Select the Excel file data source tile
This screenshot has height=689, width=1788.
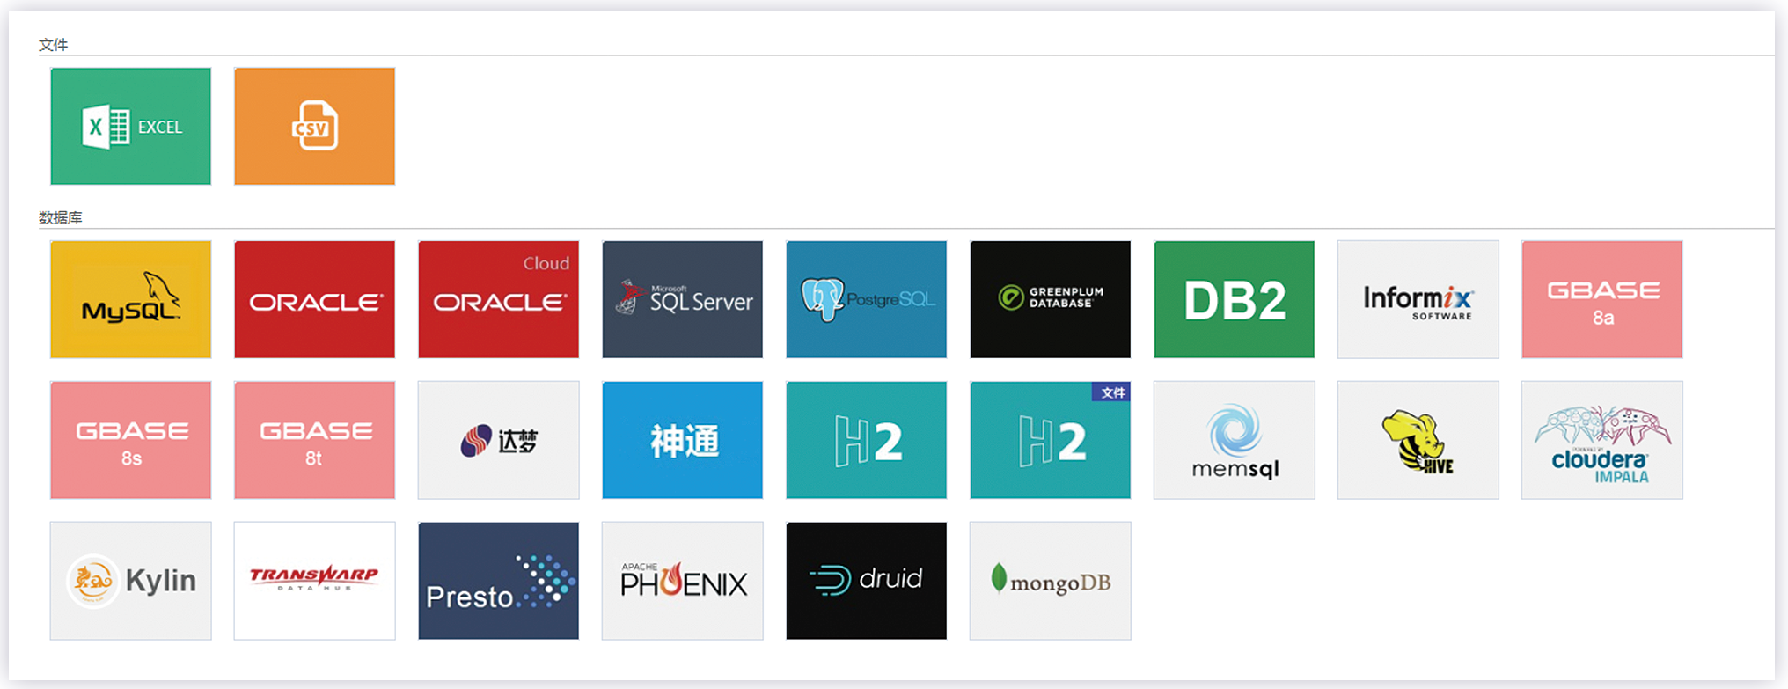click(130, 126)
